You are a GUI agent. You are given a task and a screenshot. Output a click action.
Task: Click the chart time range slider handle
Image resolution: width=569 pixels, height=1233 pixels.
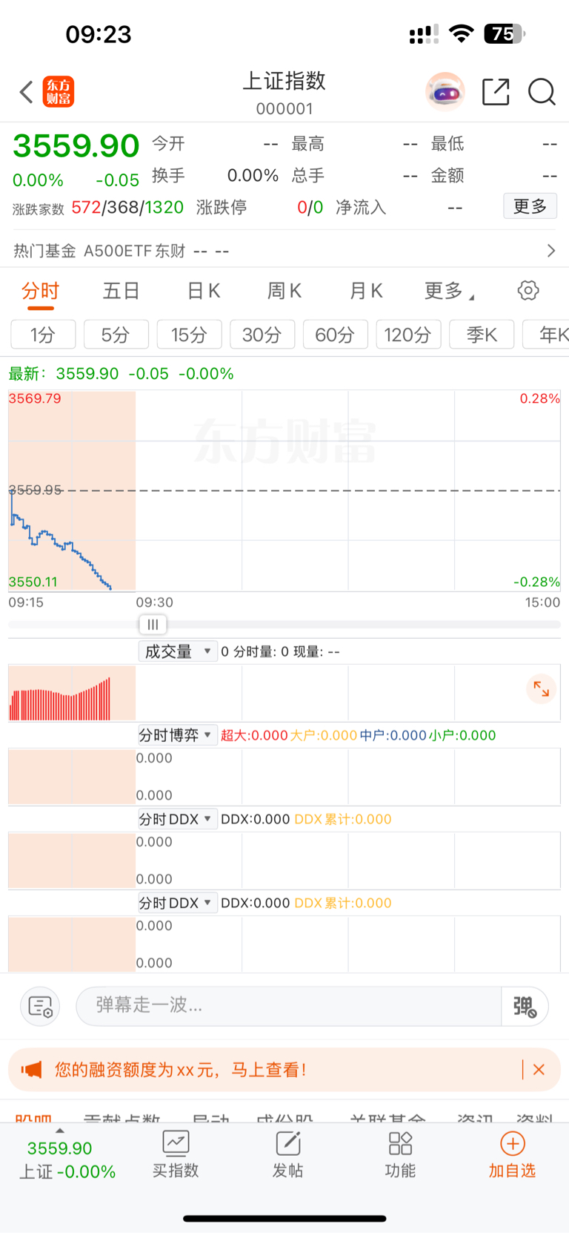pyautogui.click(x=153, y=625)
